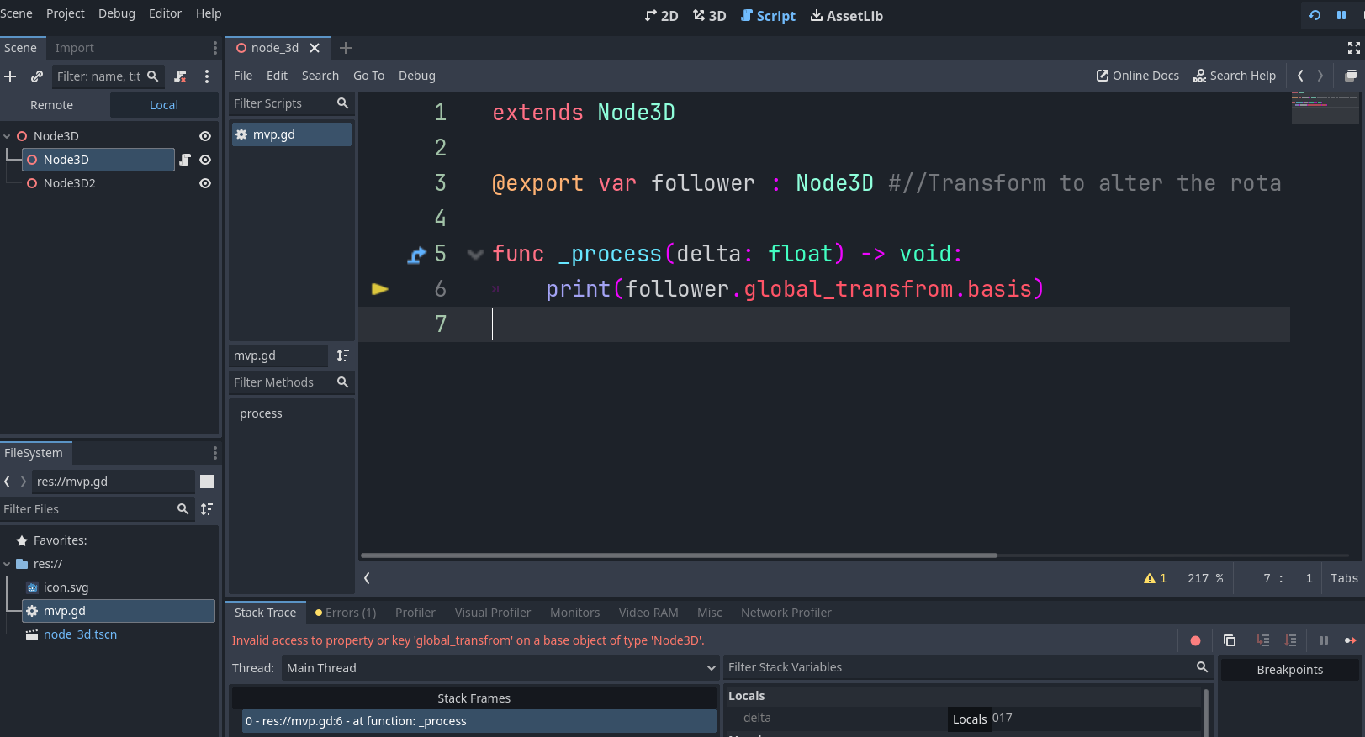Toggle alphabetical sorting of methods
The width and height of the screenshot is (1365, 737).
pos(343,355)
